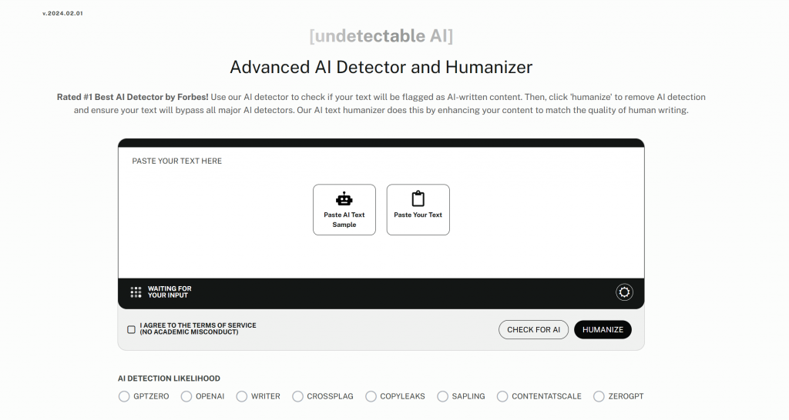Click the Paste AI Text Sample button

point(344,209)
